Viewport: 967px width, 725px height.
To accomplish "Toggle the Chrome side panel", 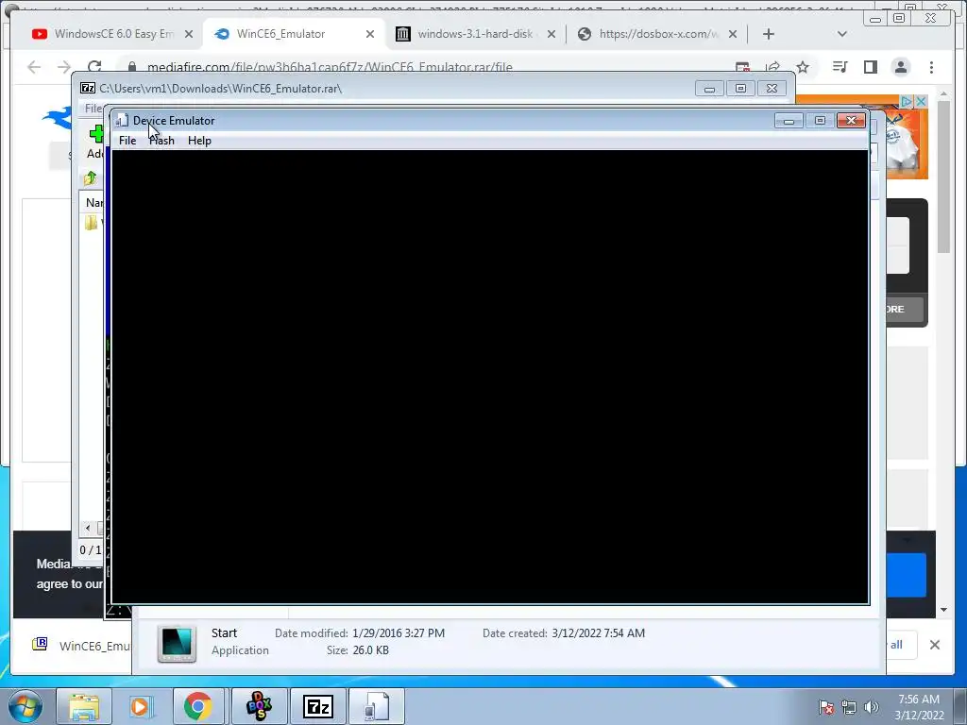I will [x=870, y=67].
